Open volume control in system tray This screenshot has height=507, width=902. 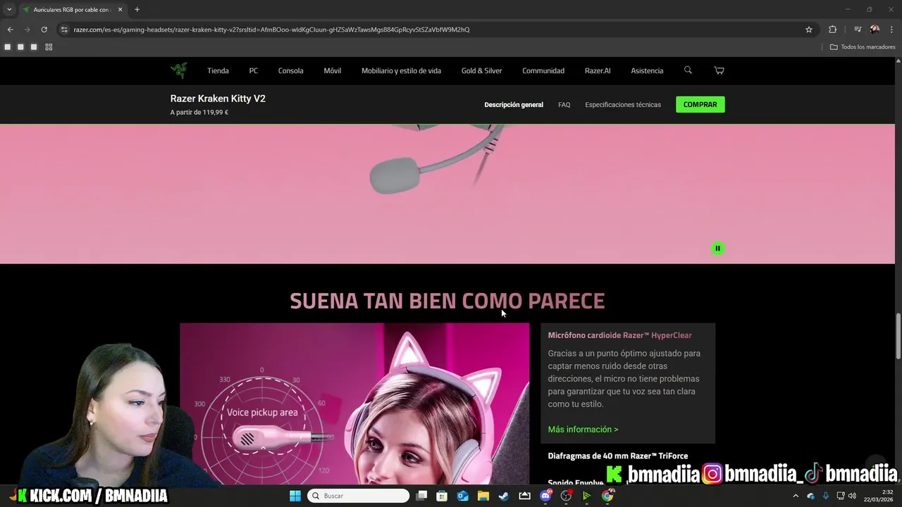pos(853,496)
